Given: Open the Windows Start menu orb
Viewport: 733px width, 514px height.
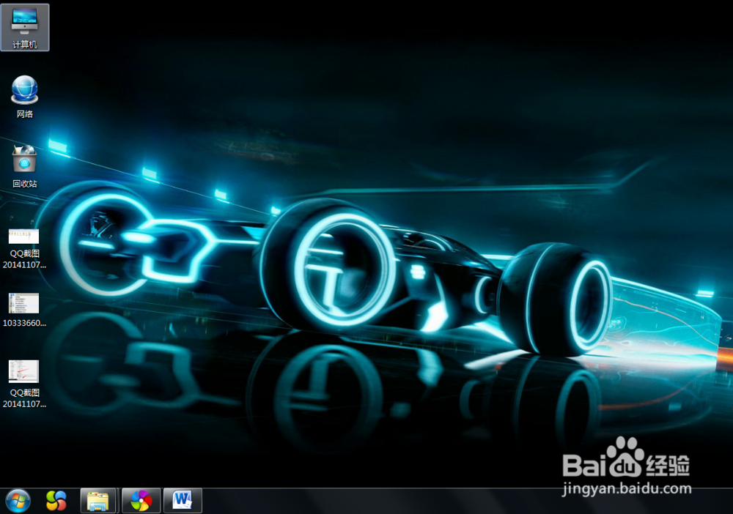Looking at the screenshot, I should 18,502.
